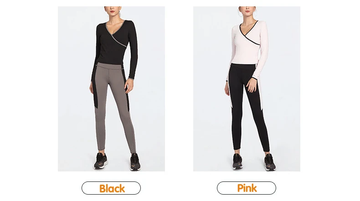Viewport: 360px width, 201px height.
Task: Select the Black color variant button
Action: pyautogui.click(x=111, y=188)
